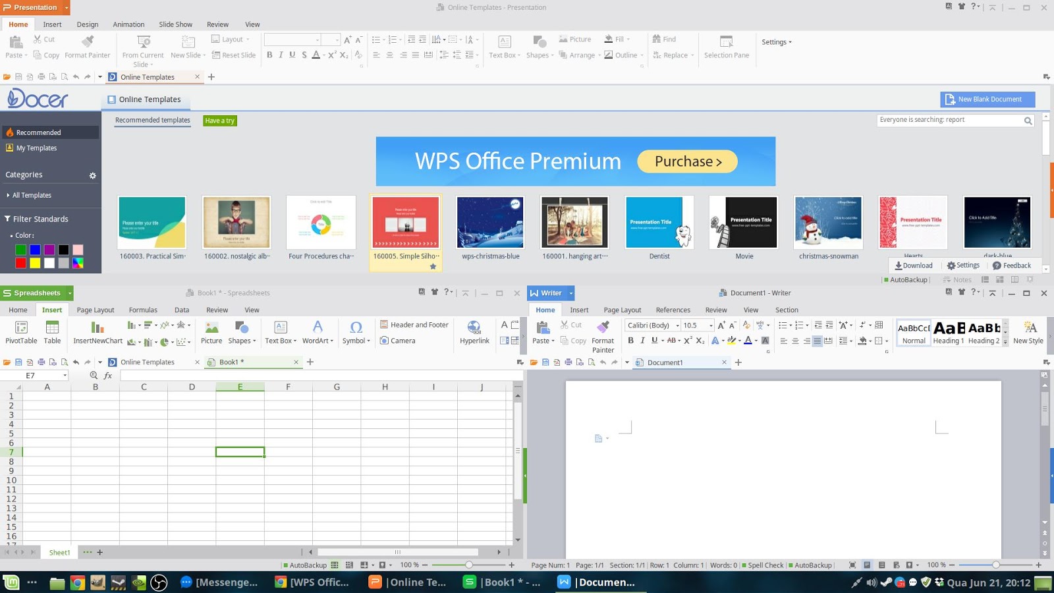Click the fx insert function icon
The width and height of the screenshot is (1054, 593).
(x=108, y=376)
